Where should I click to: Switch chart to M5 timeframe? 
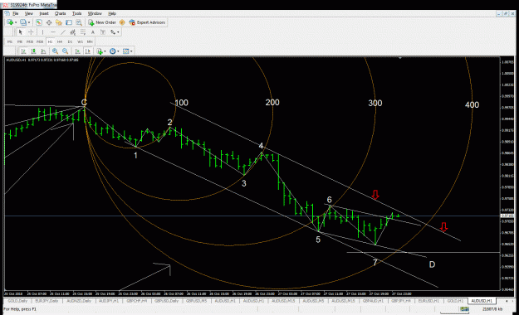pyautogui.click(x=20, y=41)
